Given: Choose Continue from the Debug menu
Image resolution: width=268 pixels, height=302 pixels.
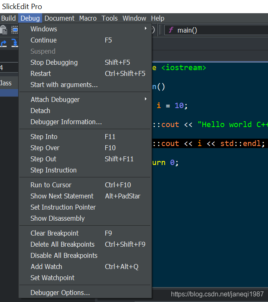Looking at the screenshot, I should tap(85, 40).
